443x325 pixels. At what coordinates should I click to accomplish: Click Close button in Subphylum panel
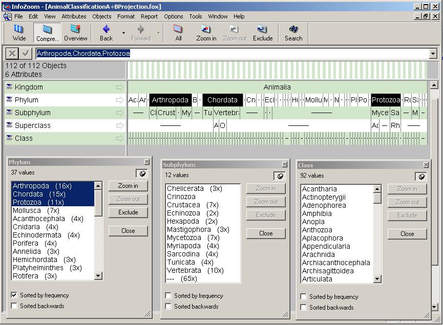click(266, 233)
